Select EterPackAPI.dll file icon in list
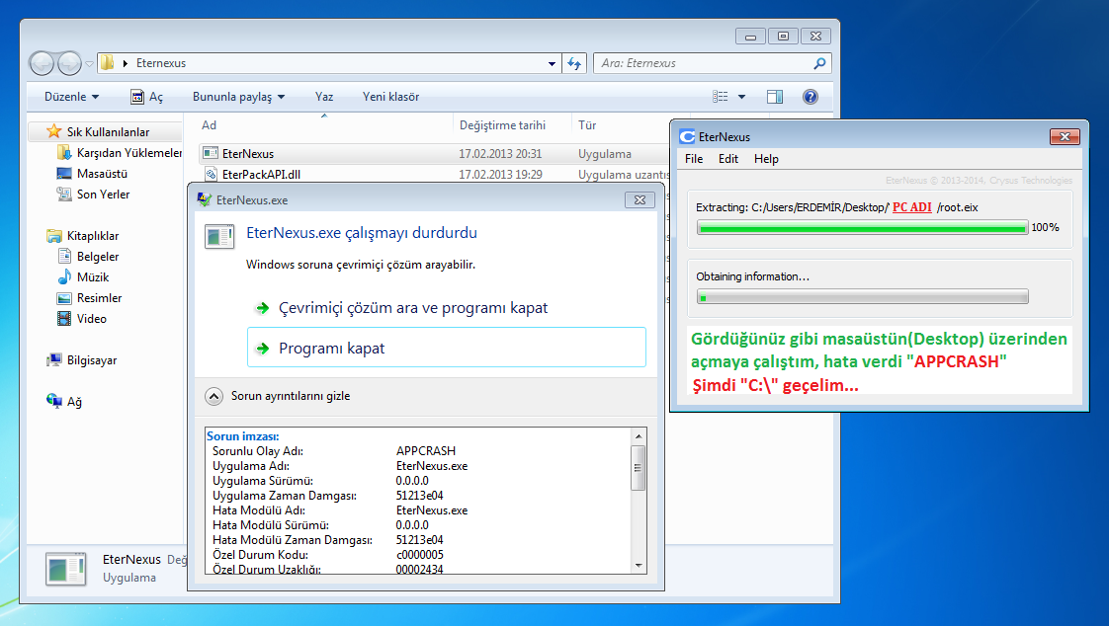 coord(211,174)
